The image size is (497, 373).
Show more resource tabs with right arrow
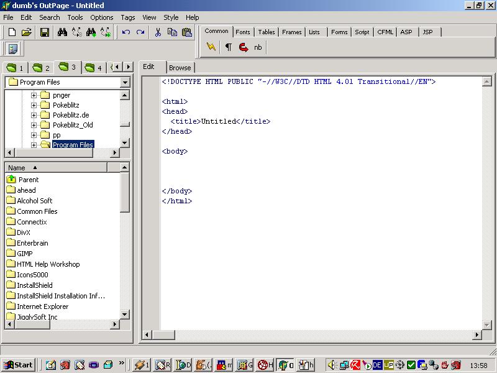click(x=128, y=67)
